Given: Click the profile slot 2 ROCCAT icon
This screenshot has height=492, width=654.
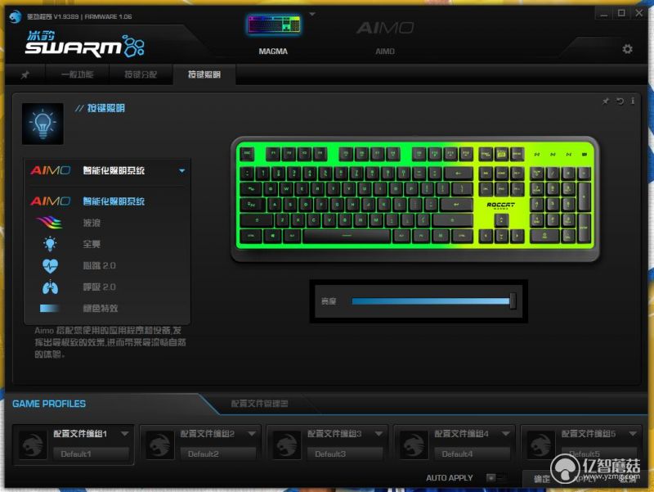Looking at the screenshot, I should [159, 445].
